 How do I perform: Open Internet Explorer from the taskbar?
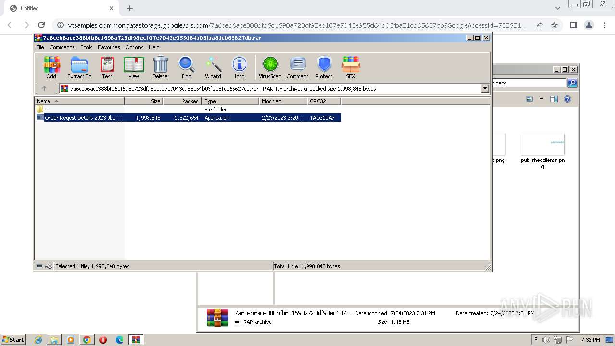tap(38, 340)
